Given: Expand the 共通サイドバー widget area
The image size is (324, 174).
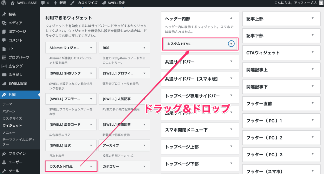Looking at the screenshot, I should 231,62.
